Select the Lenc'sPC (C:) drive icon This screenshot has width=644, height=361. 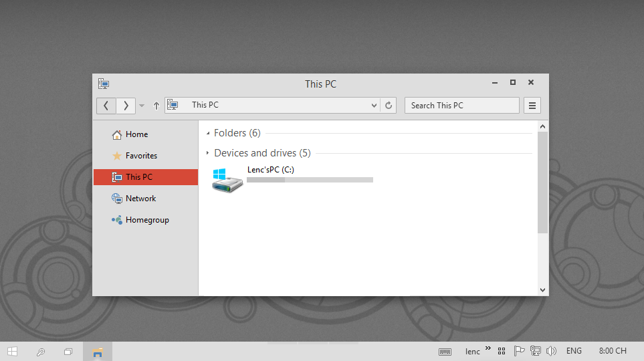pos(227,180)
